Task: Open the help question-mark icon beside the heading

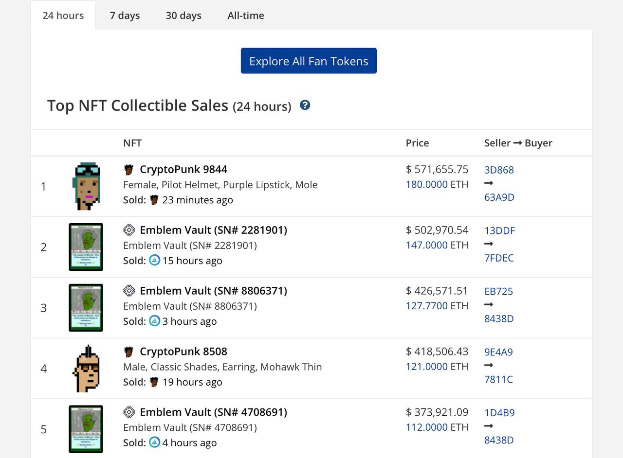Action: point(305,105)
